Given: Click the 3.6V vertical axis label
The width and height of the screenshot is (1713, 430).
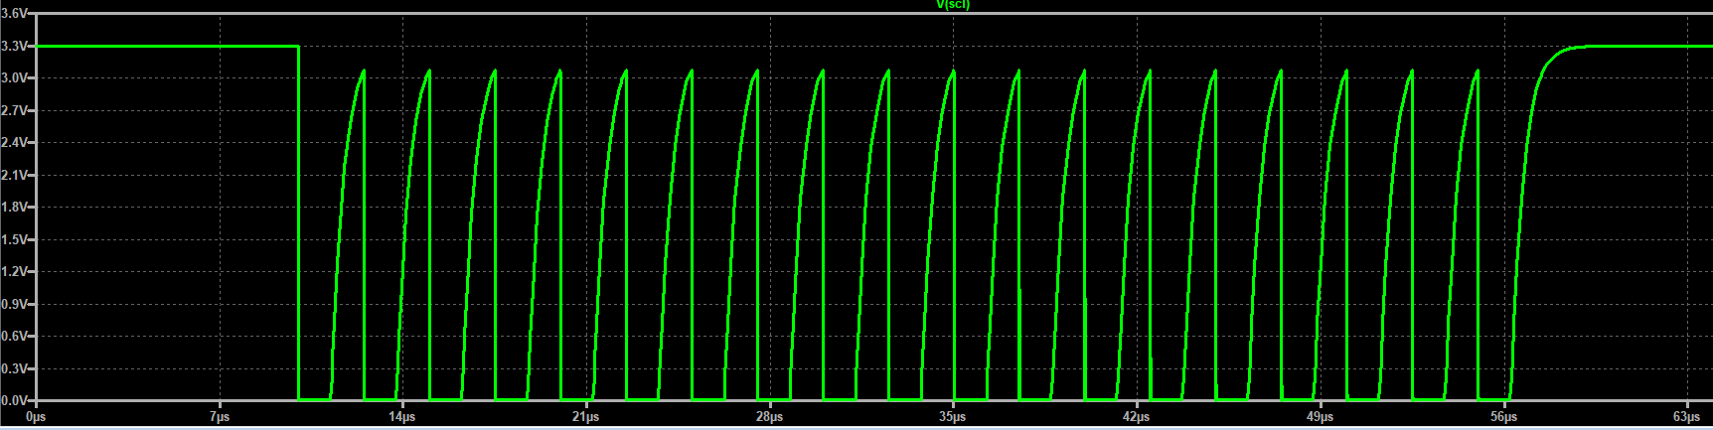Looking at the screenshot, I should click(14, 13).
